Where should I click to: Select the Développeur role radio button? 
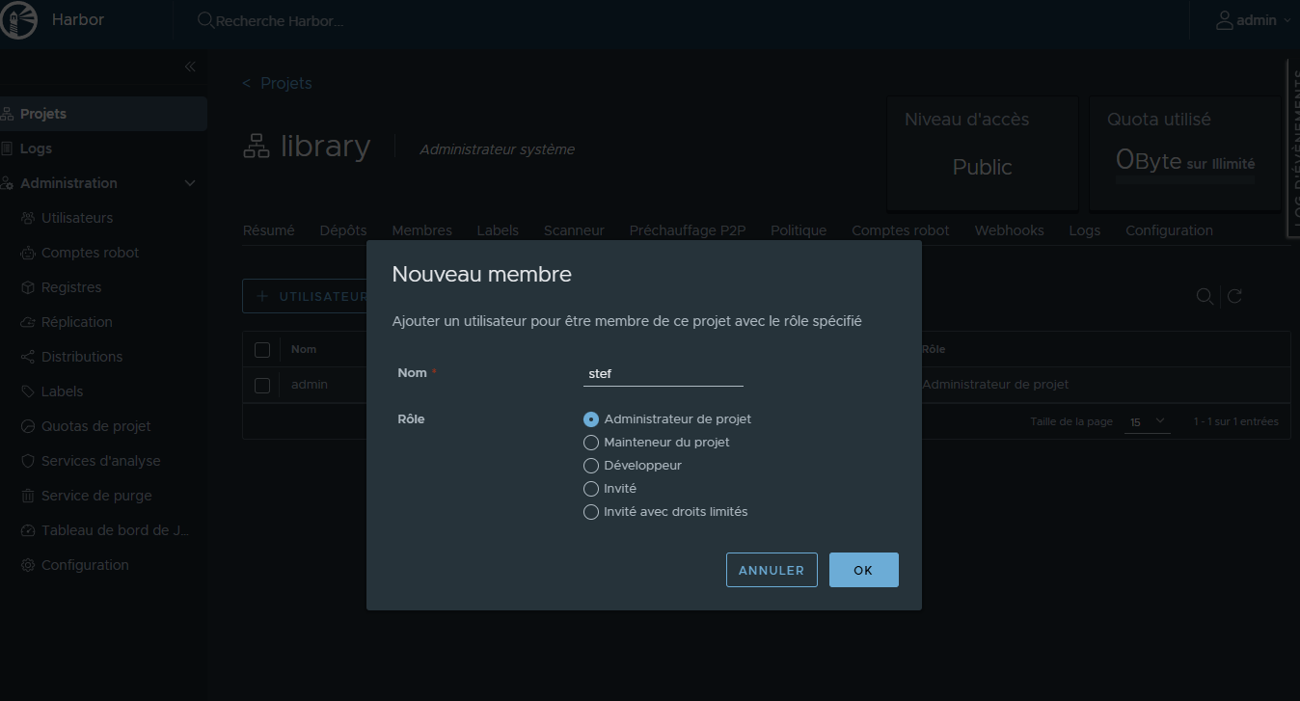click(591, 466)
